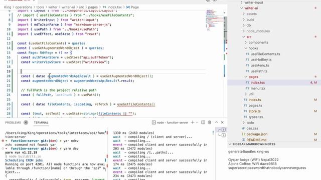Expand the components folder
The width and height of the screenshot is (321, 180).
pyautogui.click(x=246, y=42)
